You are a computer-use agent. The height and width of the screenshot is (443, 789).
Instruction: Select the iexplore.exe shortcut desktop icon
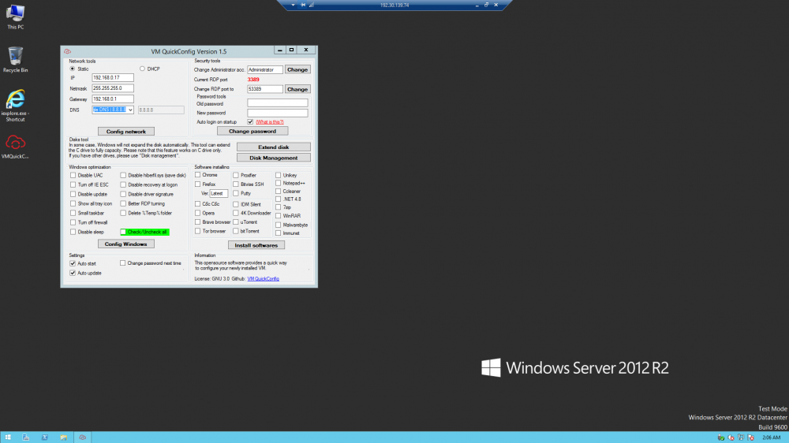(x=15, y=106)
